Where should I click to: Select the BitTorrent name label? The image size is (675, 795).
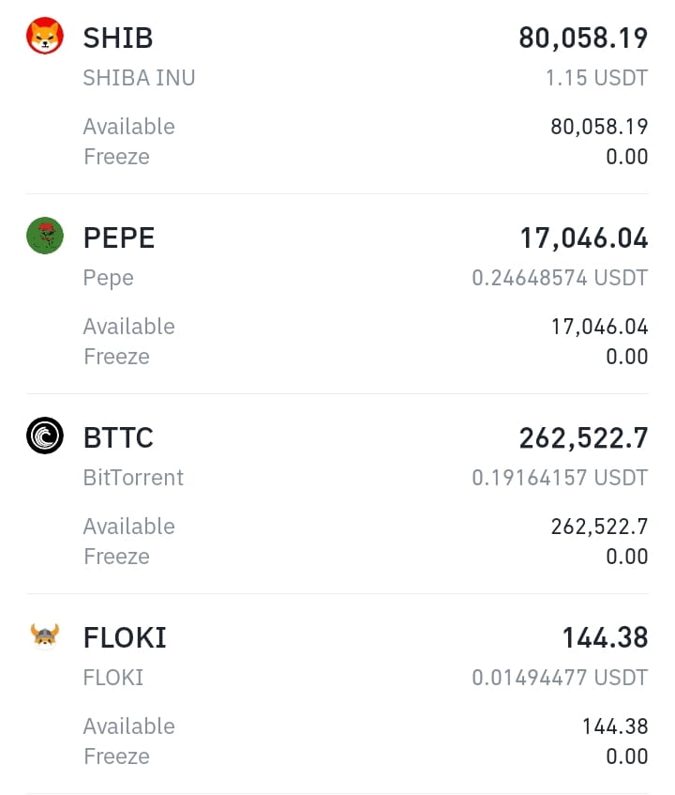[x=133, y=478]
